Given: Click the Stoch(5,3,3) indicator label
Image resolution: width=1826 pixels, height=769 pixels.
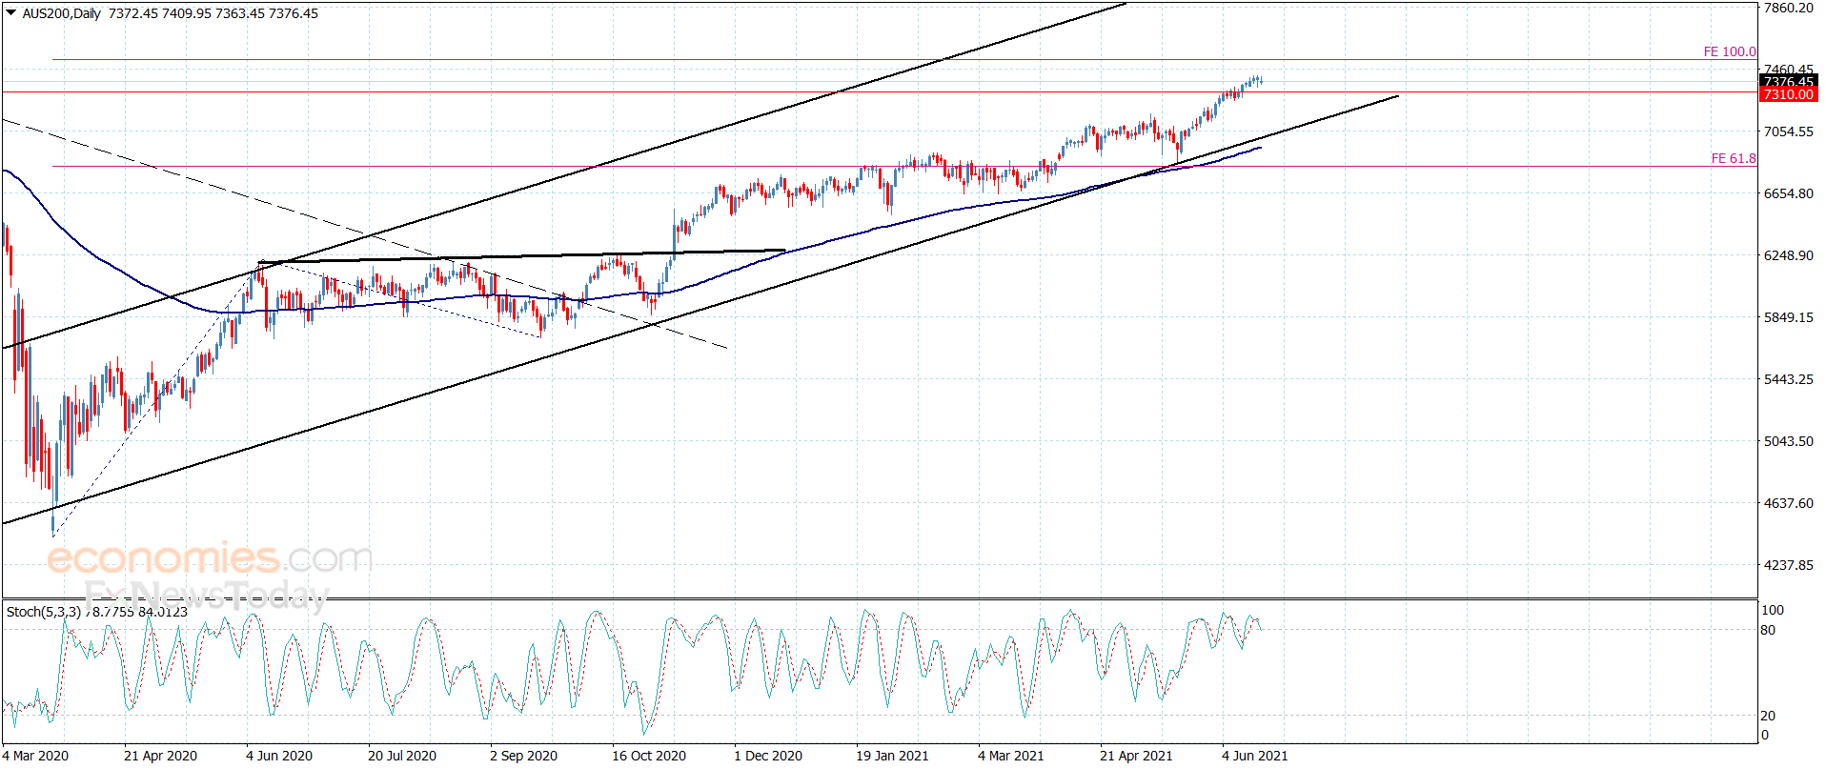Looking at the screenshot, I should (44, 612).
